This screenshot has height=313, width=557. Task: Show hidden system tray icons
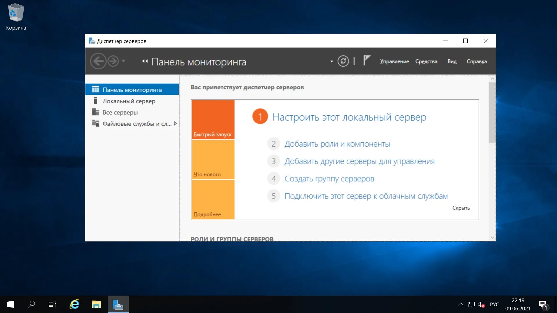(x=460, y=304)
